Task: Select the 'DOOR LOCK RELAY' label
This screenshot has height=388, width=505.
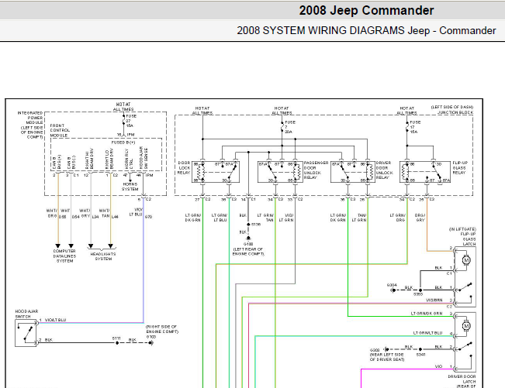Action: (184, 168)
